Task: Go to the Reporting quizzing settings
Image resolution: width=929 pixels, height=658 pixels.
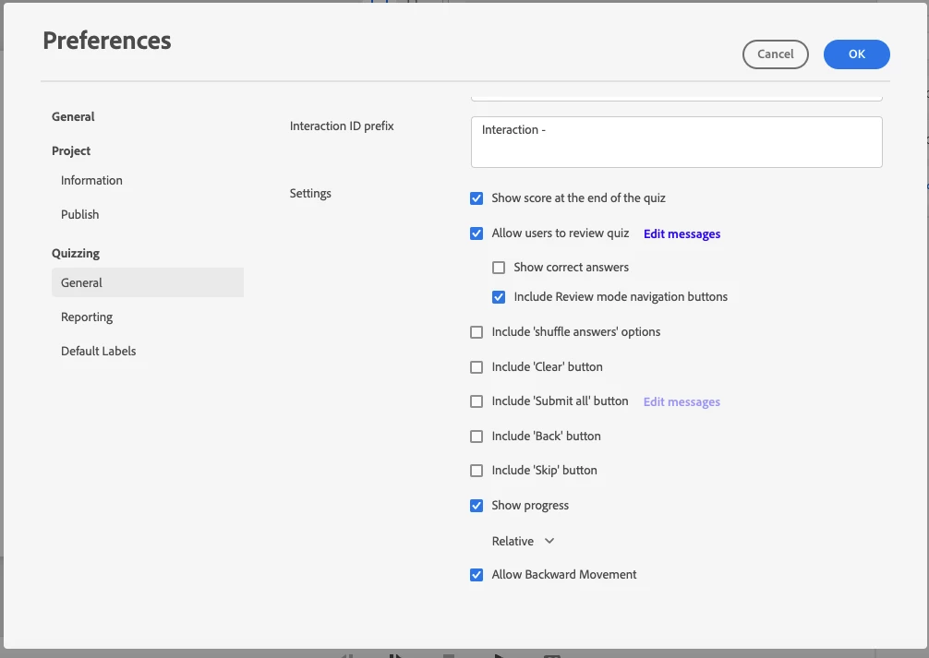Action: [87, 317]
